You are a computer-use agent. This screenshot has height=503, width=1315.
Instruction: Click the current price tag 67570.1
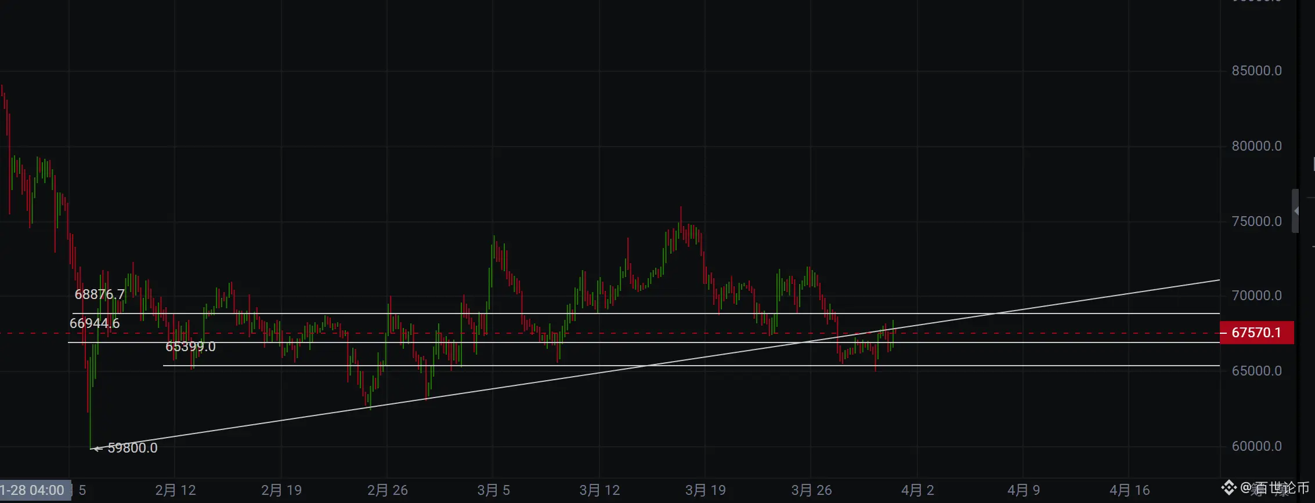(1257, 333)
